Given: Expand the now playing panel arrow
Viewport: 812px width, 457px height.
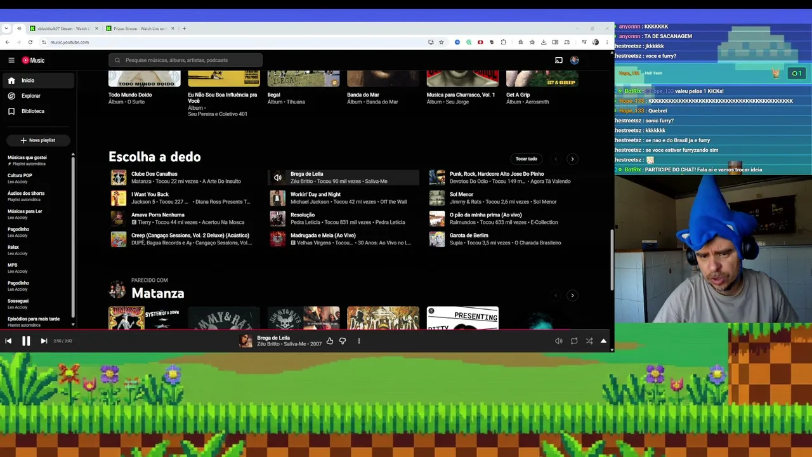Looking at the screenshot, I should point(603,341).
